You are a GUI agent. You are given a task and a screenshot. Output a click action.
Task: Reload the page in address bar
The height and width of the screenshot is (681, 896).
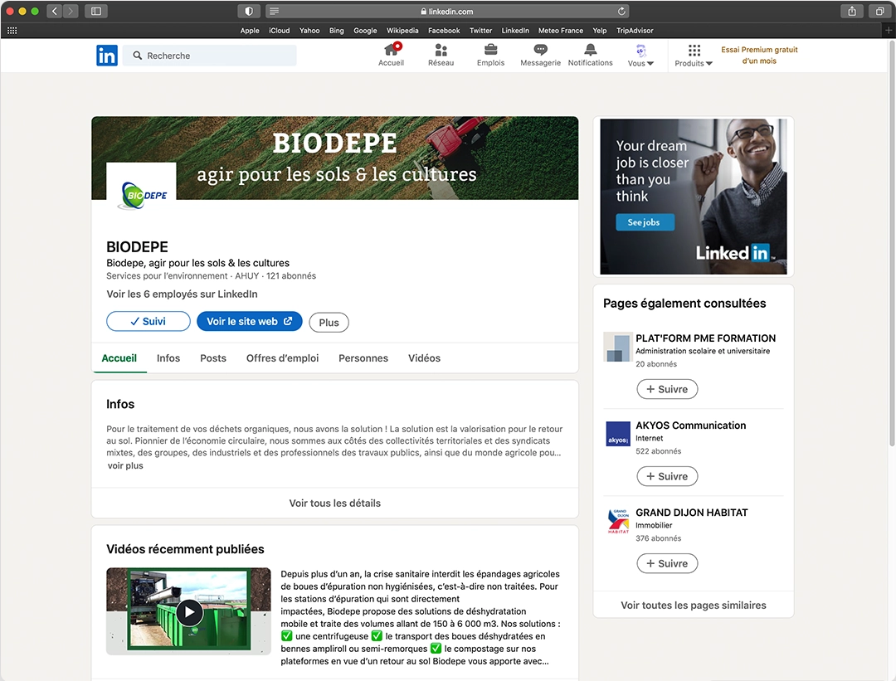click(621, 11)
